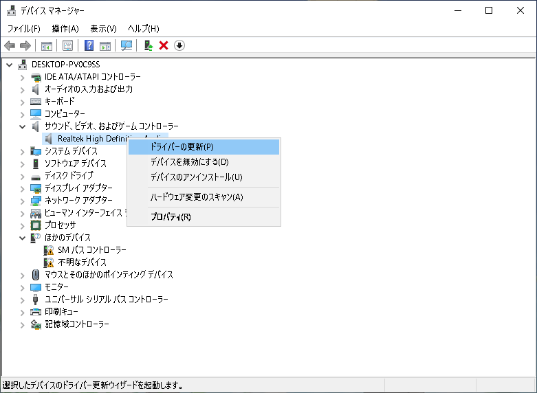
Task: Click the Forward arrow toolbar icon
Action: click(25, 45)
